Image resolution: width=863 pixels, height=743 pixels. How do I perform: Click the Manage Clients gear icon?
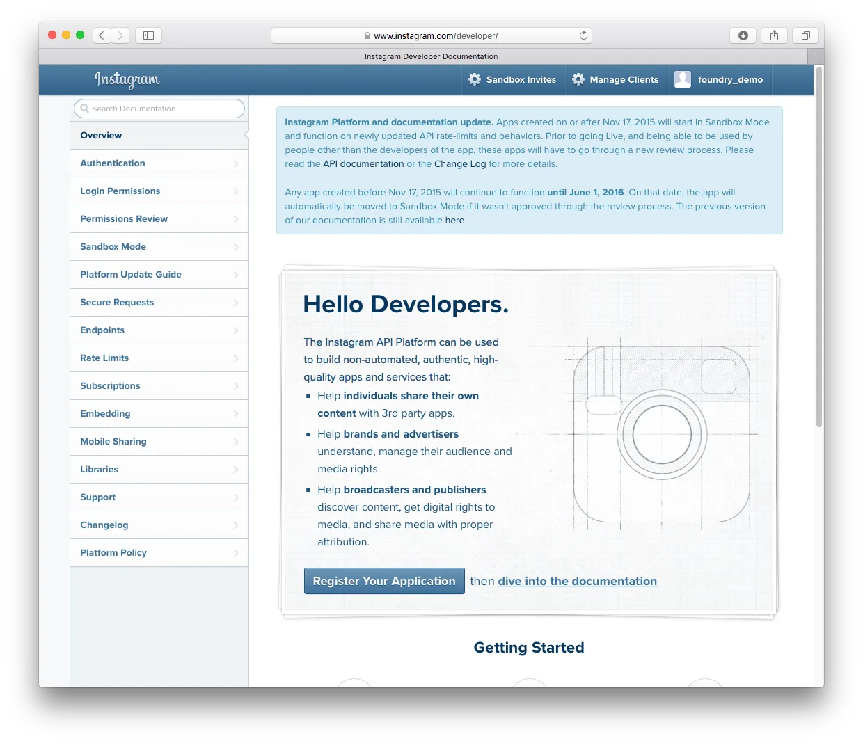[x=578, y=79]
